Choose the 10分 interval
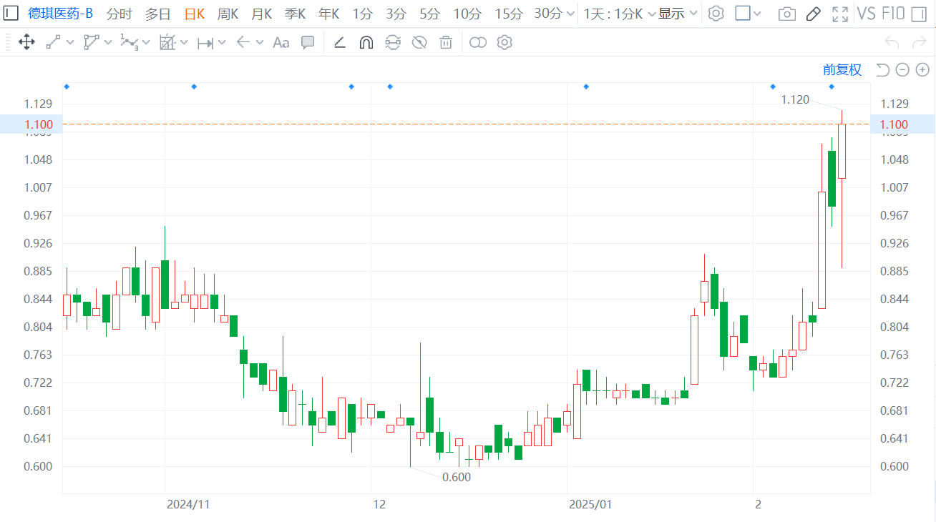Image resolution: width=936 pixels, height=522 pixels. (467, 13)
